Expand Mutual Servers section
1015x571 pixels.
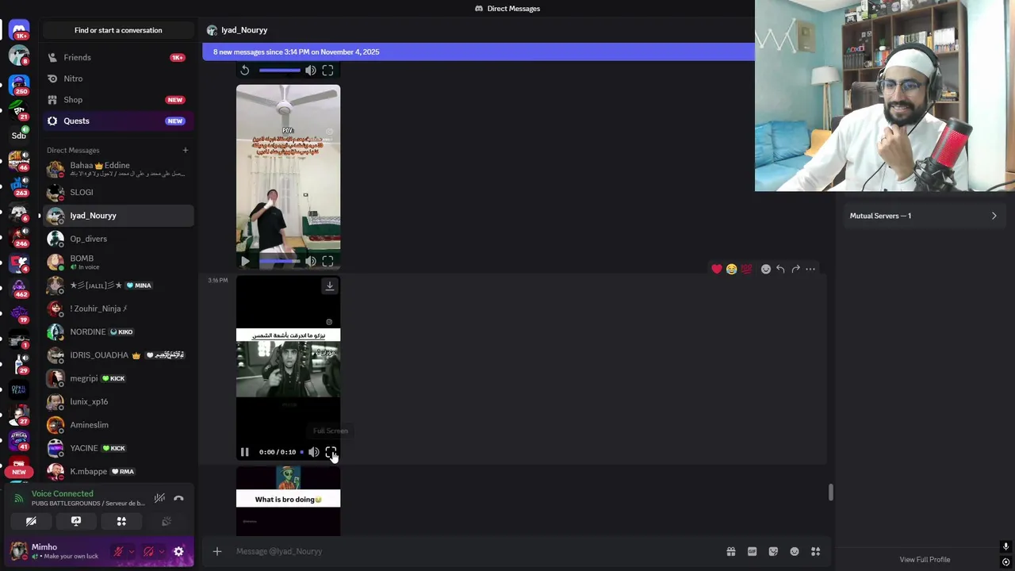(924, 216)
